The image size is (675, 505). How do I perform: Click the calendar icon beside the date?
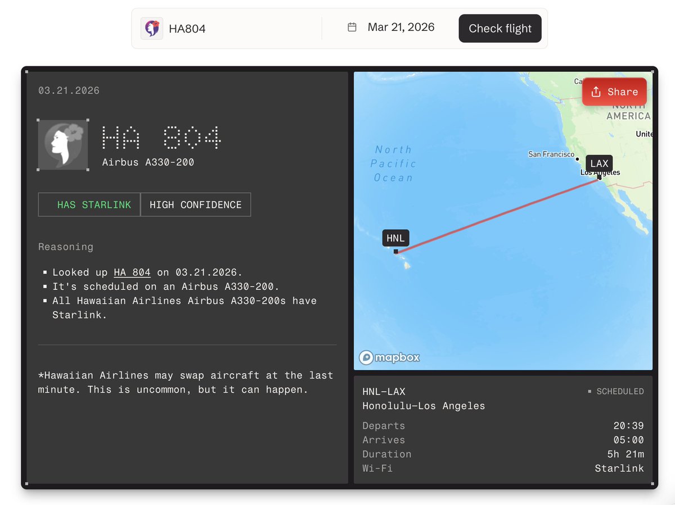(x=352, y=27)
